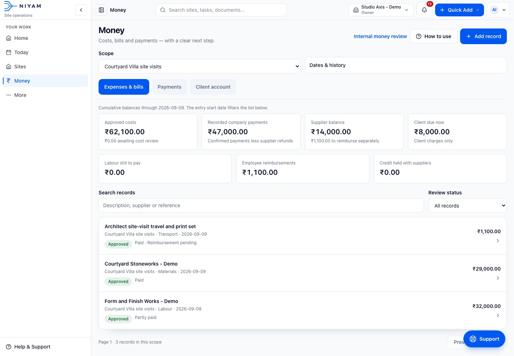Focus the Search records description field

click(x=261, y=205)
